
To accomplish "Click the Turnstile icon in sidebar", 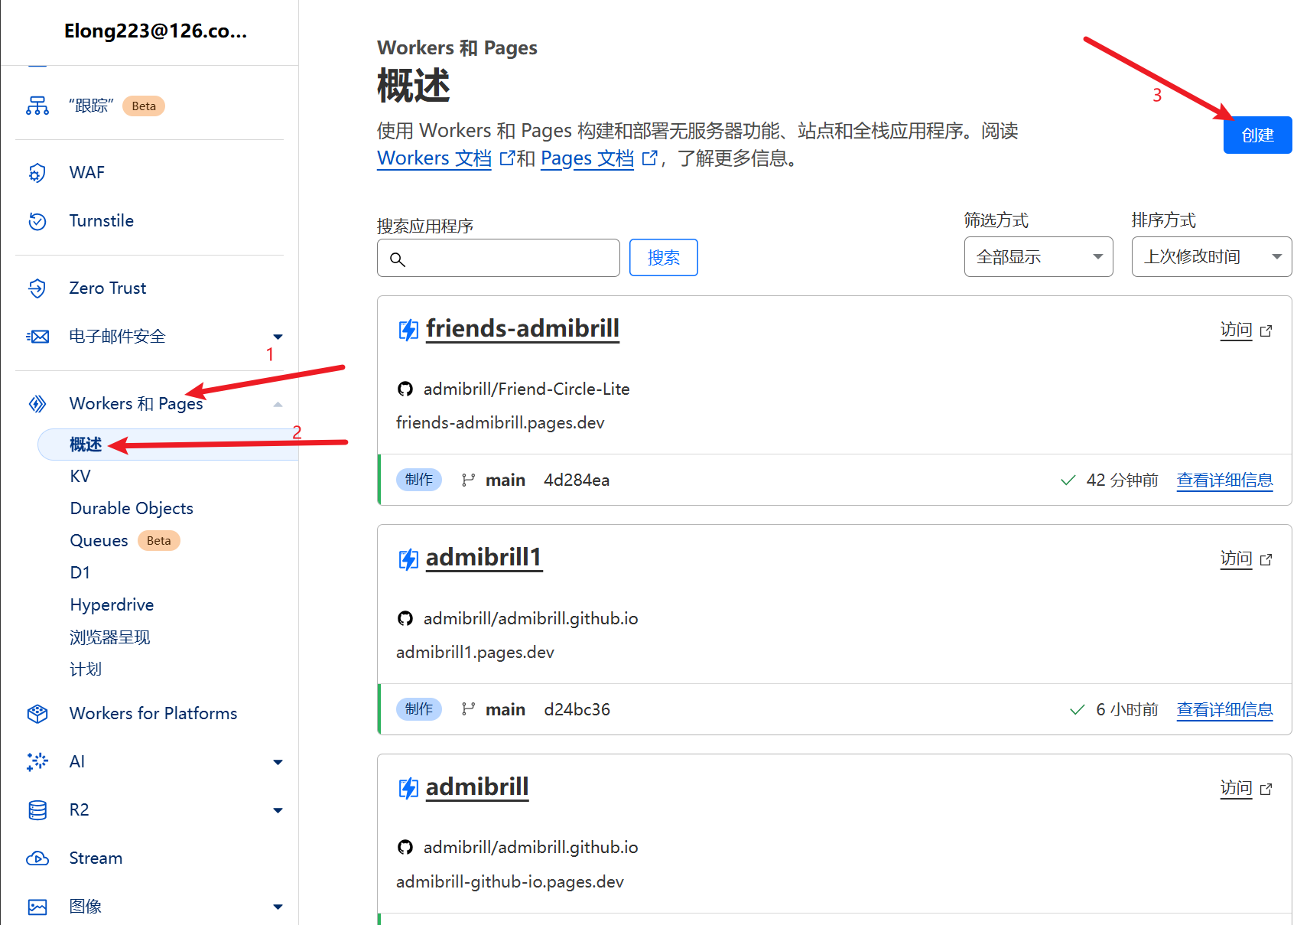I will 37,221.
